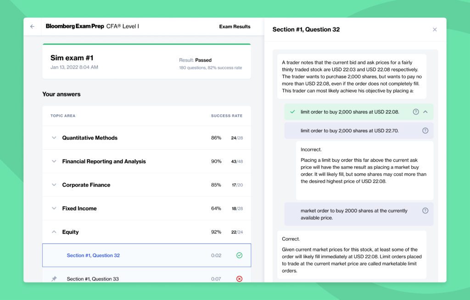Click the Exam Results header label
The height and width of the screenshot is (300, 470).
pos(235,27)
